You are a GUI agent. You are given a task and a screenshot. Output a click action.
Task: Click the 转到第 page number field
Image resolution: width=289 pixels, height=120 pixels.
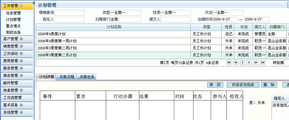coord(287,63)
